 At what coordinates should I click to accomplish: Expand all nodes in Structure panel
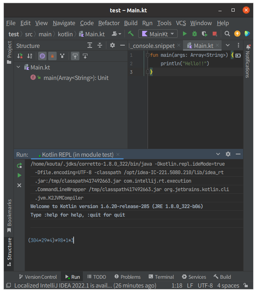[x=90, y=46]
